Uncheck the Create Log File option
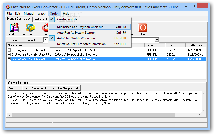215x135 pixels. 90,19
